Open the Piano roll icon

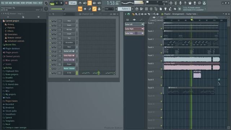(141, 9)
